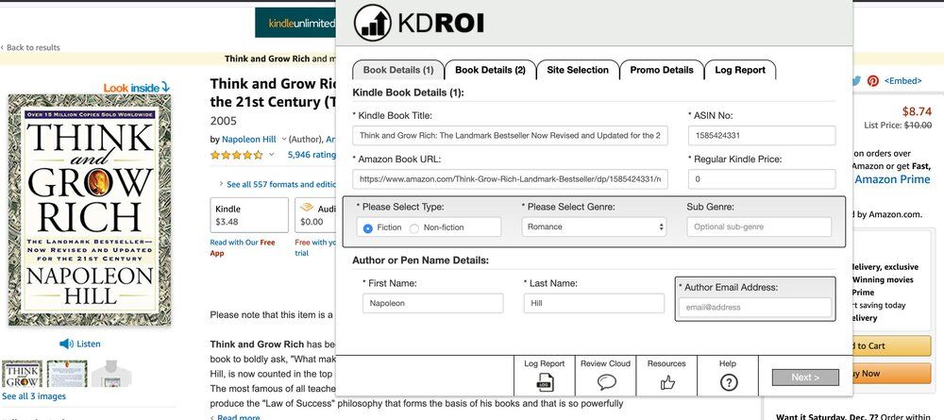This screenshot has width=944, height=420.
Task: Click the Kindle Unlimited banner
Action: [295, 23]
